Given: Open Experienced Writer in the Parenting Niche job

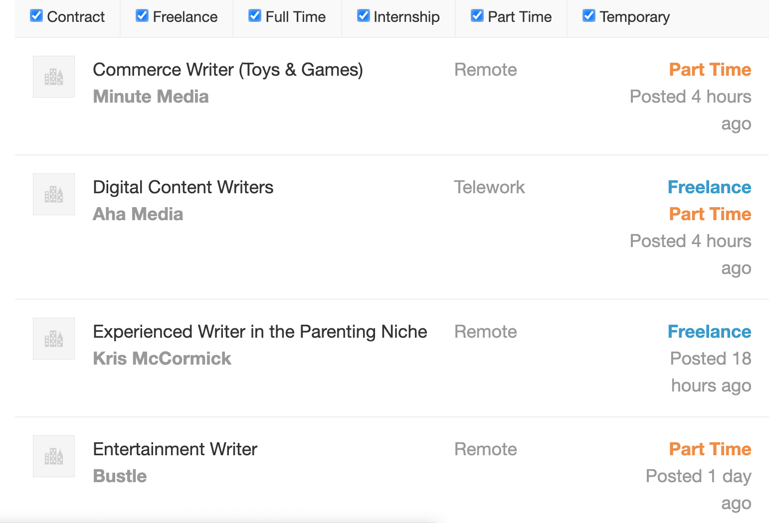Looking at the screenshot, I should [x=260, y=332].
